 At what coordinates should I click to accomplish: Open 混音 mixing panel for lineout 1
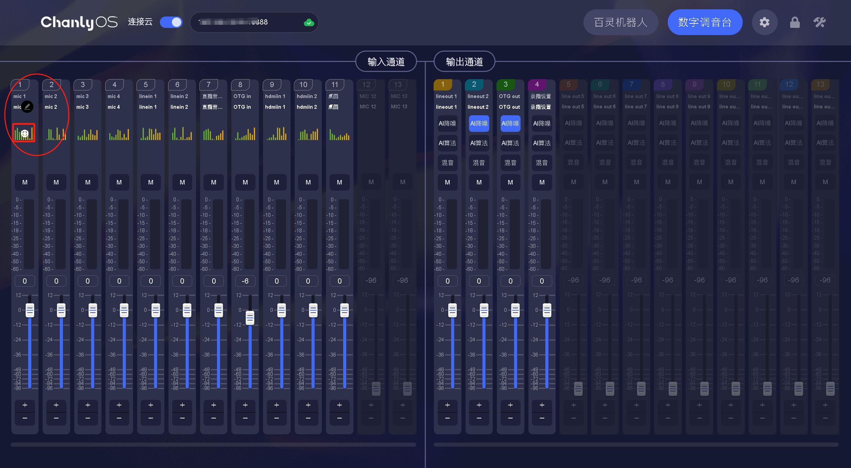coord(447,163)
